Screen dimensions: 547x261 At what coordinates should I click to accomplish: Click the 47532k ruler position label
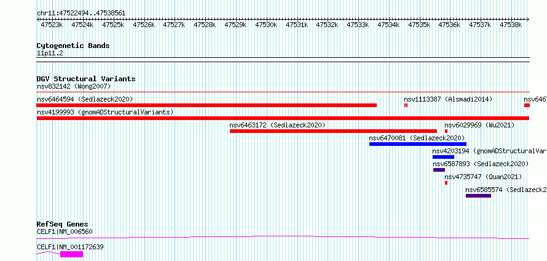327,25
